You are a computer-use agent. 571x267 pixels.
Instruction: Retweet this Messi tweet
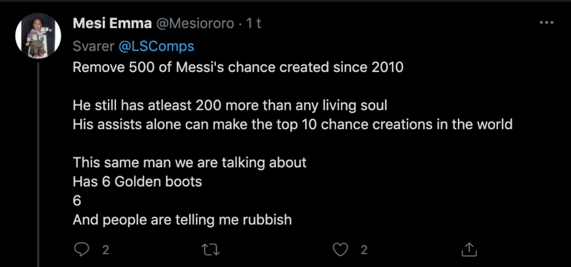(x=210, y=250)
